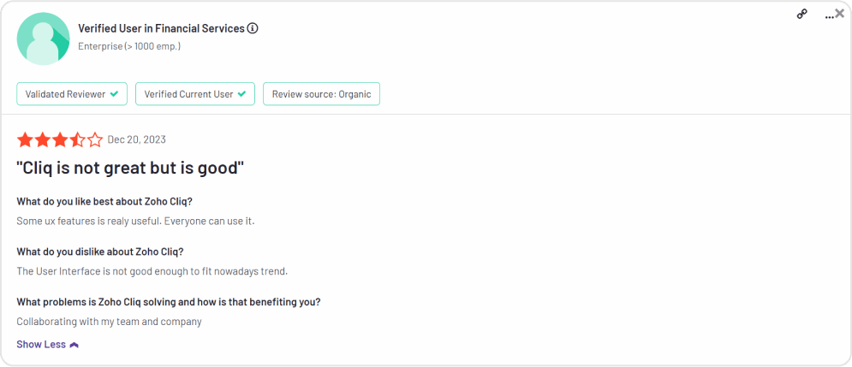The height and width of the screenshot is (367, 852).
Task: Click the Review source: Organic badge
Action: point(321,94)
